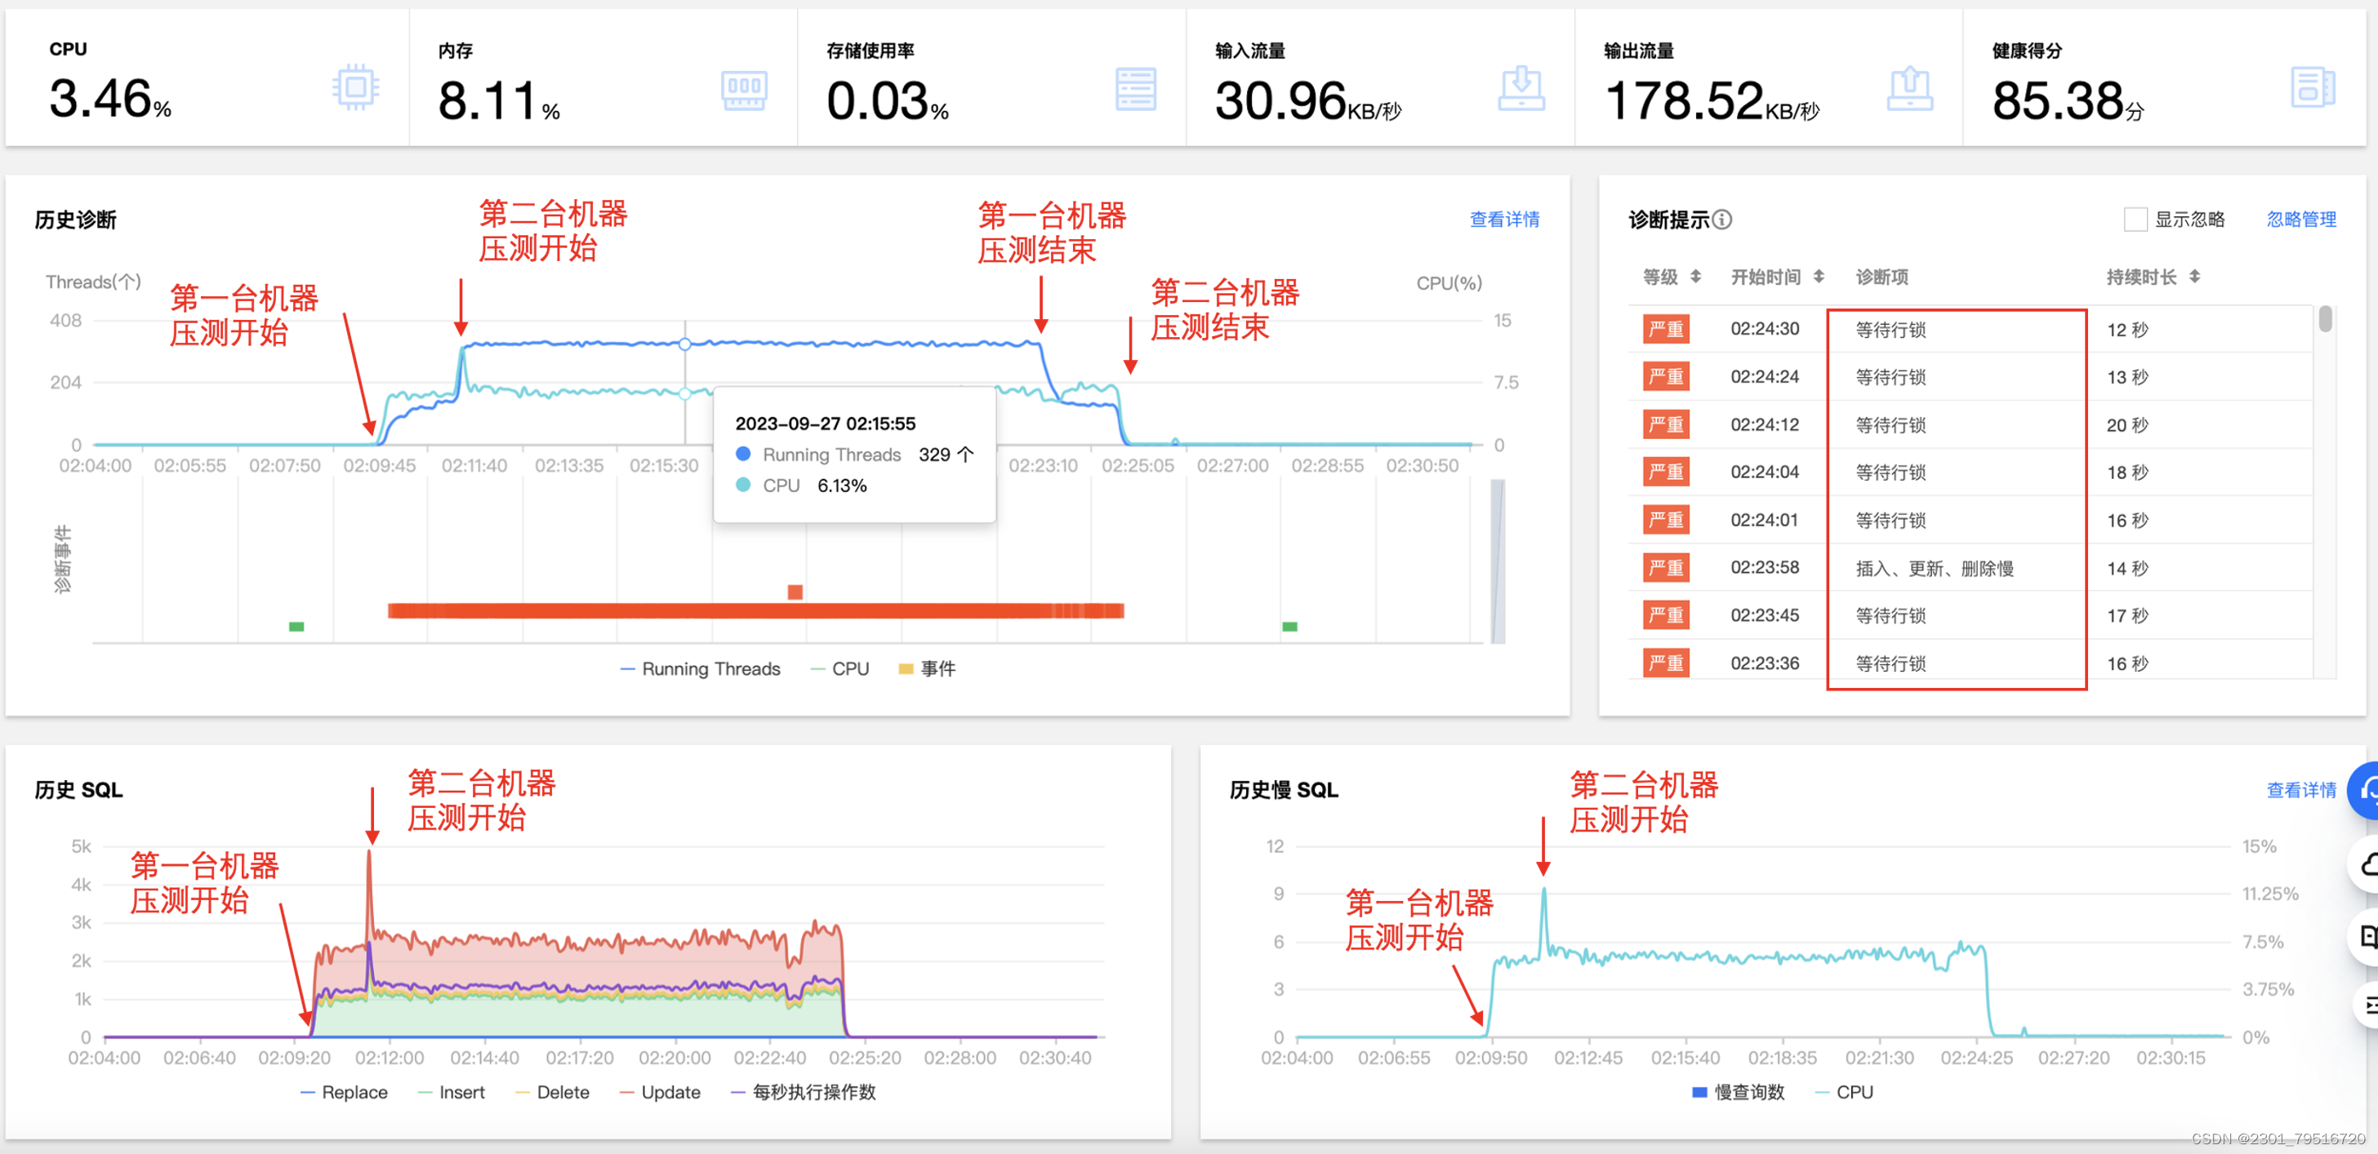Click the 严重 tag in the 02:23:58 row
The image size is (2378, 1154).
[x=1666, y=567]
